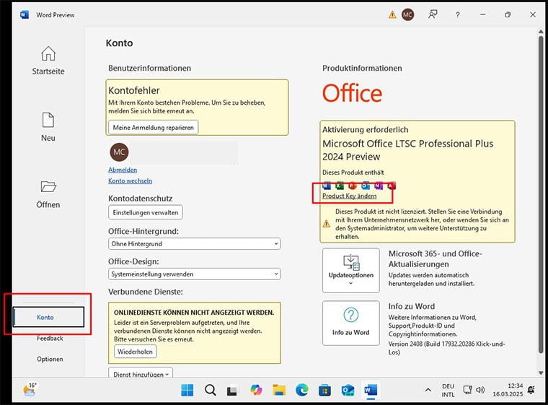
Task: Expand the Office-Hintergrund dropdown
Action: [x=194, y=244]
